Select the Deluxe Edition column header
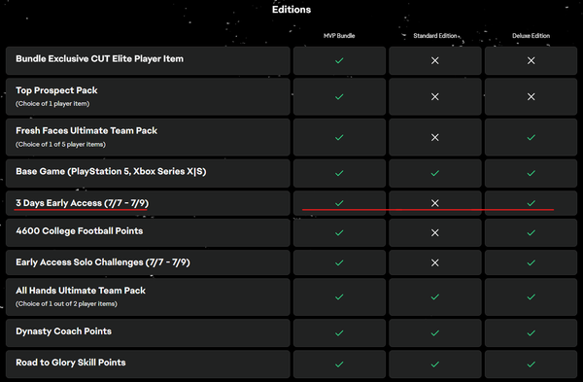Viewport: 583px width, 382px height. pos(531,36)
